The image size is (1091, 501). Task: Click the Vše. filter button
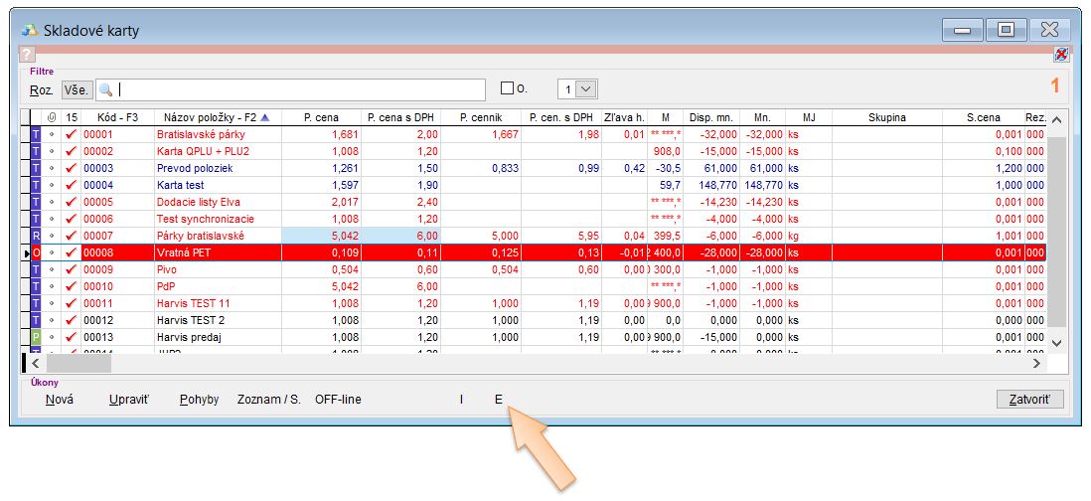click(x=77, y=89)
